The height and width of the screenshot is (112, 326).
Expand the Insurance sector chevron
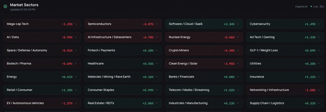click(319, 77)
